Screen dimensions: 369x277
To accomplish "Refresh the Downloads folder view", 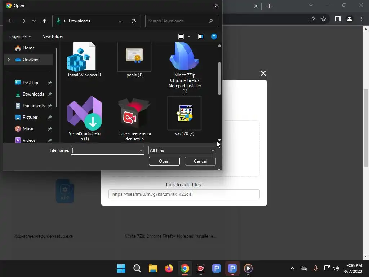I will pos(134,21).
